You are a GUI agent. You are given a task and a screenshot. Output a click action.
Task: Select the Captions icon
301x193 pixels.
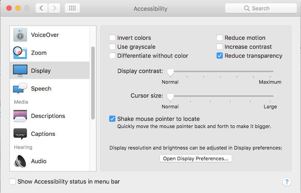click(20, 134)
